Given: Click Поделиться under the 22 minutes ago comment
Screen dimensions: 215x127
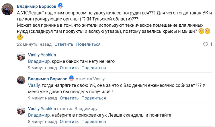Looking at the screenshot, I should point(89,44).
